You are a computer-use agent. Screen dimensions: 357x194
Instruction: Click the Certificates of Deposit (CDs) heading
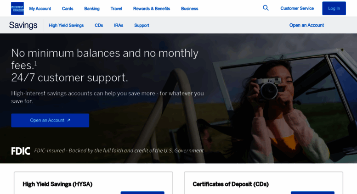point(231,184)
